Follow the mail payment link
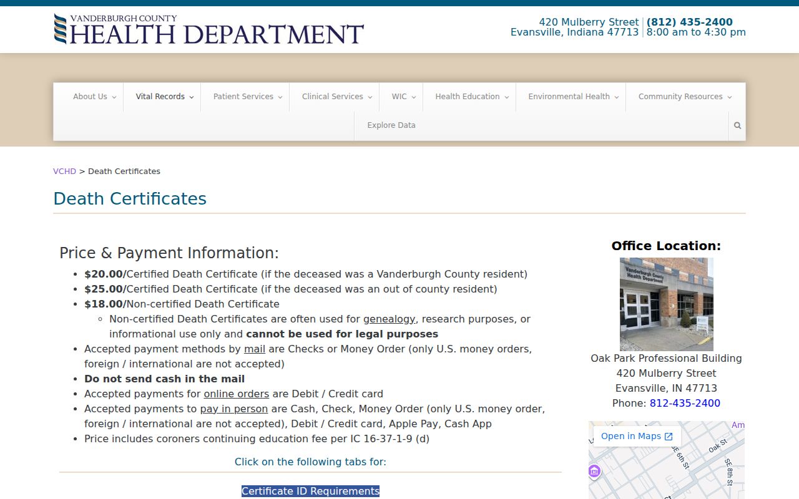 tap(255, 349)
